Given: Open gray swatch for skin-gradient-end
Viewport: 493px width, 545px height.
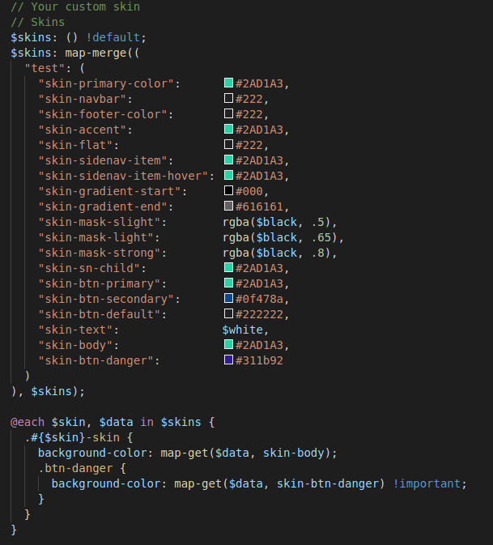Looking at the screenshot, I should click(x=228, y=206).
